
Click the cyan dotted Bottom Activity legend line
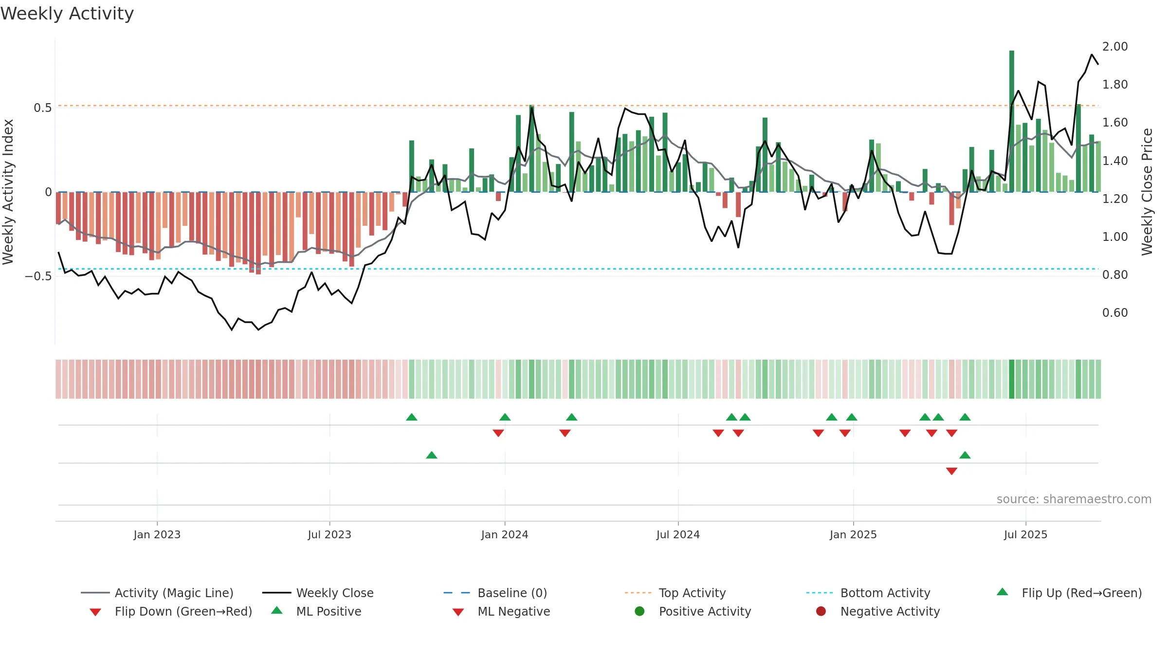(820, 593)
